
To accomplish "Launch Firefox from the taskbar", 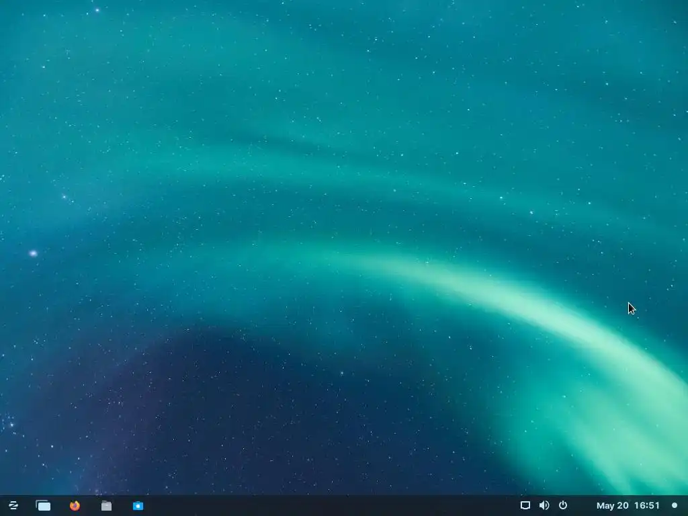I will [75, 505].
